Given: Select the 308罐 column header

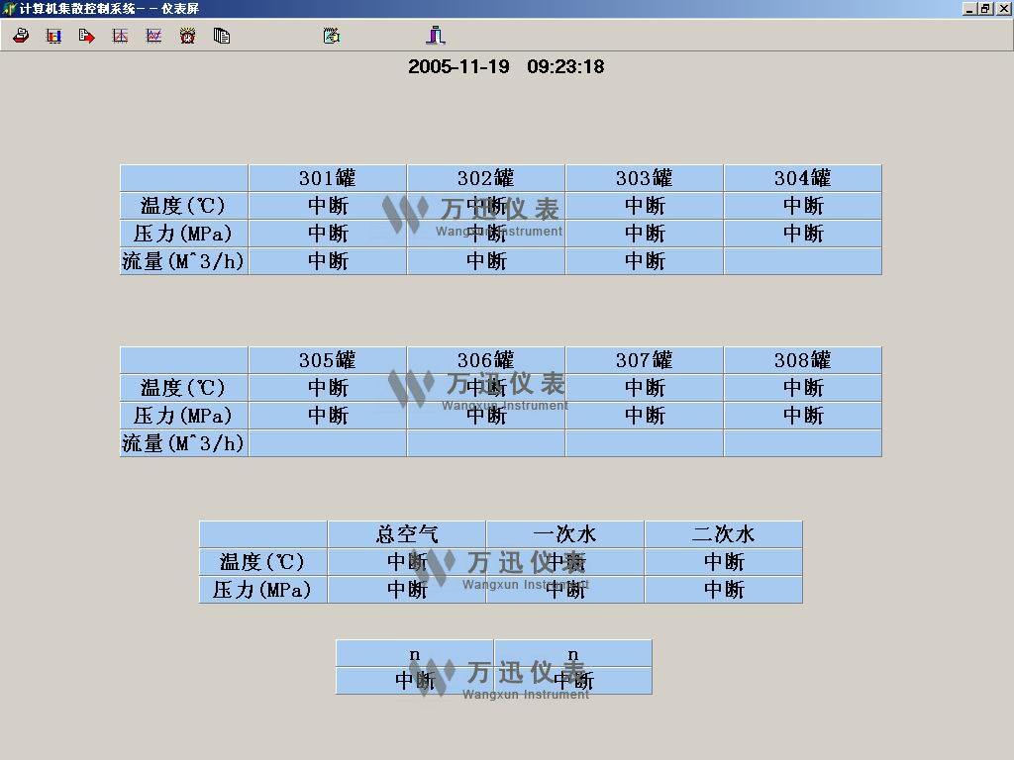Looking at the screenshot, I should tap(801, 359).
